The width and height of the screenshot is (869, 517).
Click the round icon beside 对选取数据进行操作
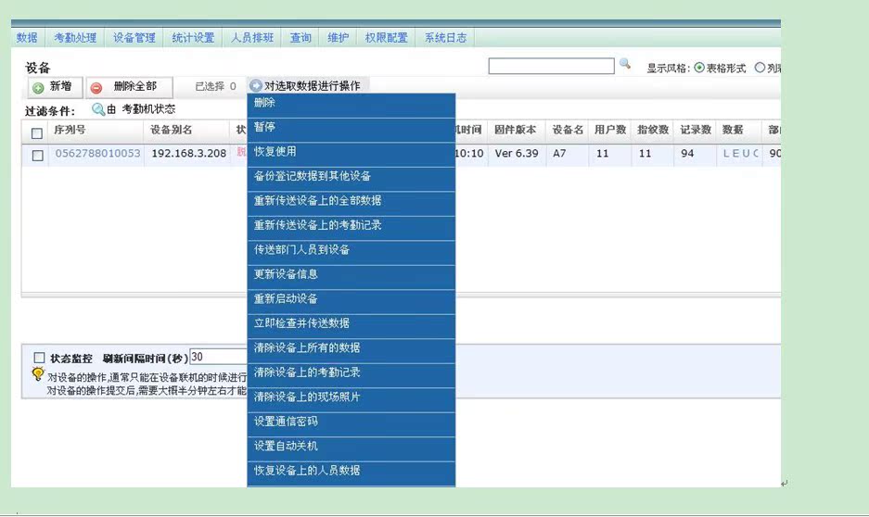(255, 86)
